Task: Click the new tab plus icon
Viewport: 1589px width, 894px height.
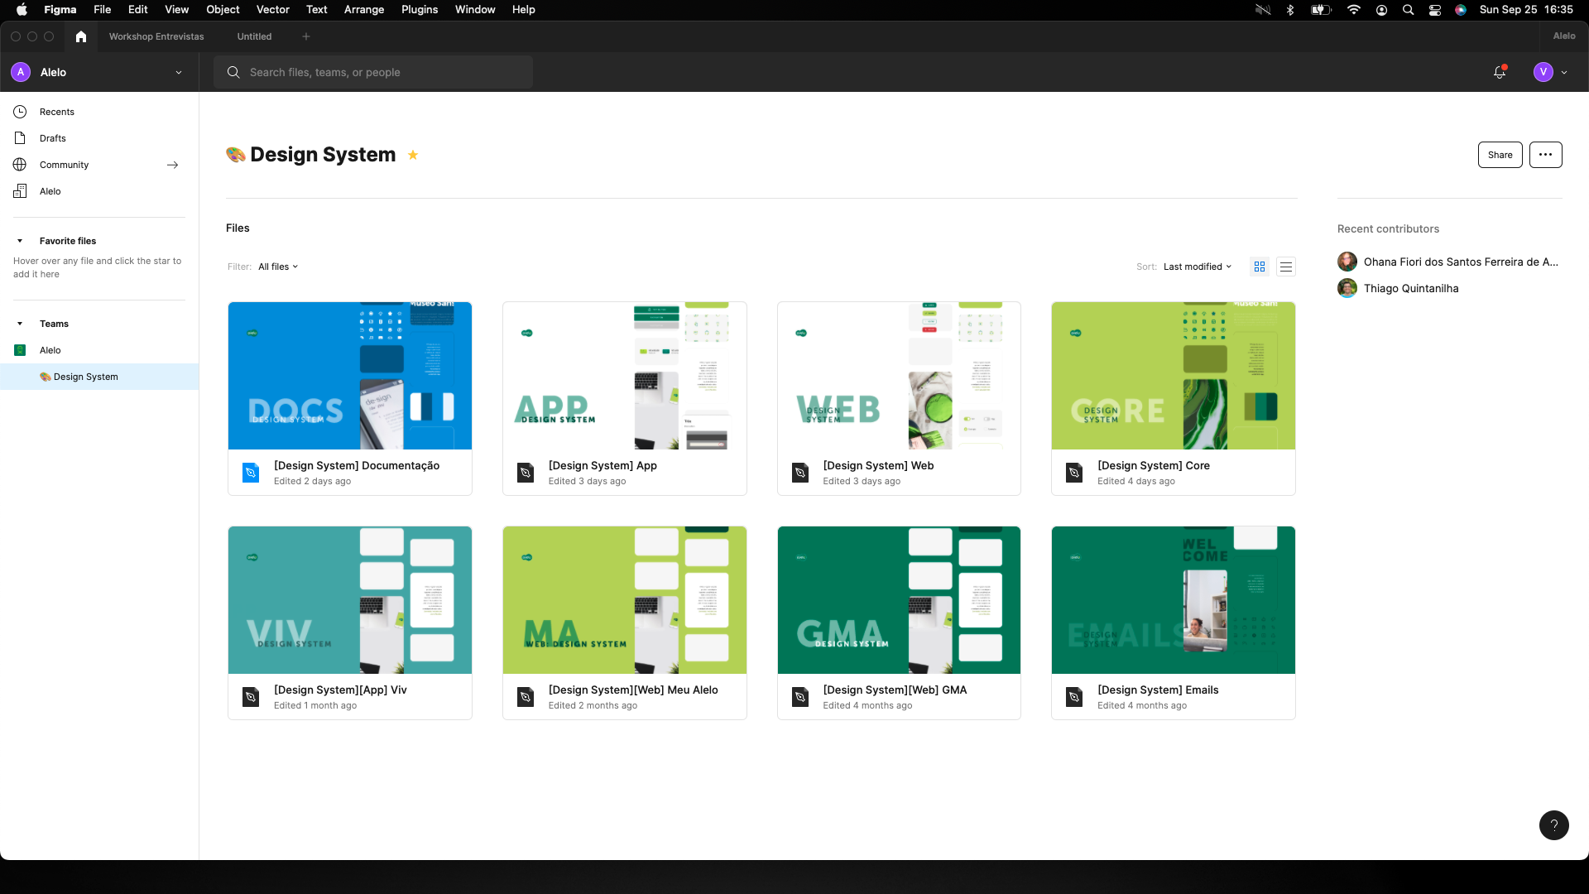Action: pyautogui.click(x=306, y=36)
